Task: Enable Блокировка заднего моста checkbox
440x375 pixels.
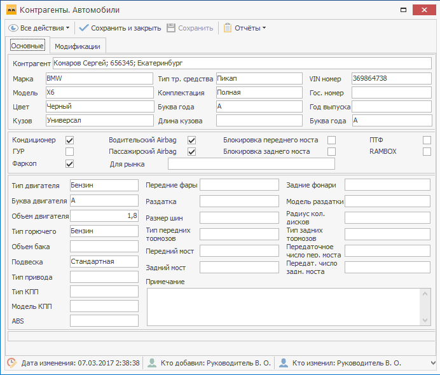Action: pos(331,152)
